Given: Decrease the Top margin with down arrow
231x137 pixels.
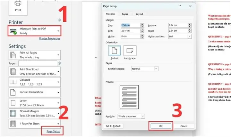Looking at the screenshot, I should pyautogui.click(x=142, y=27).
